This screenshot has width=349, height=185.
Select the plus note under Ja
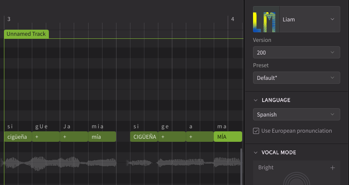point(74,137)
